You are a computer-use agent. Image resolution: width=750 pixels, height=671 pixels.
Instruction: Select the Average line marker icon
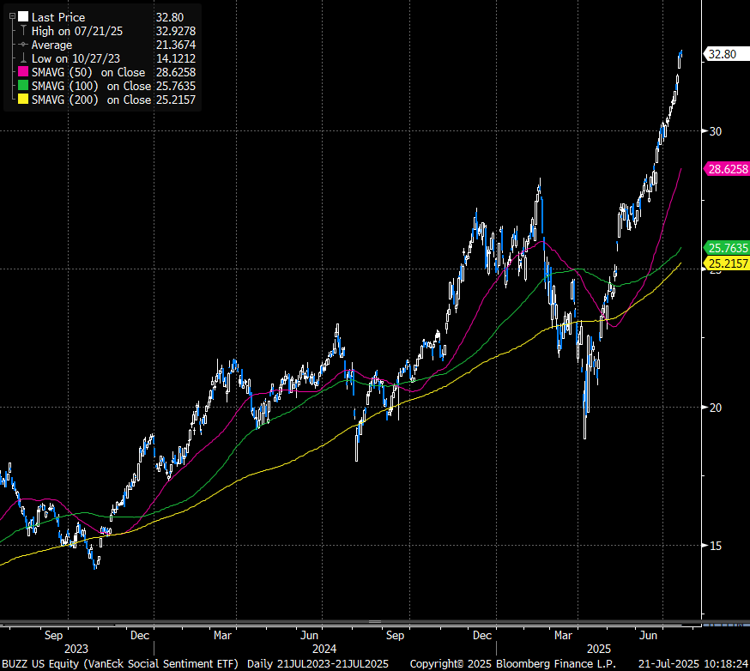pos(21,45)
